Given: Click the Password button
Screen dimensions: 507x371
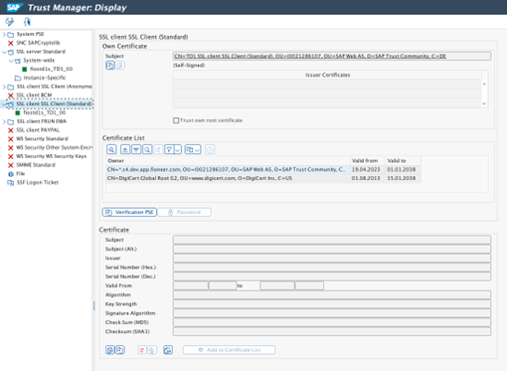Looking at the screenshot, I should click(x=184, y=212).
